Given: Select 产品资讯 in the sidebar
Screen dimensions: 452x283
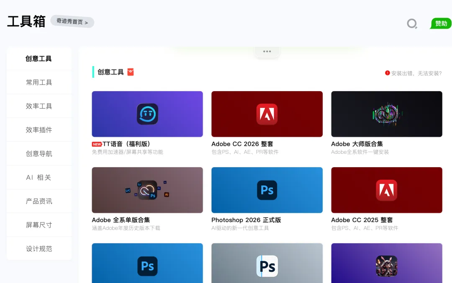Looking at the screenshot, I should (x=39, y=201).
